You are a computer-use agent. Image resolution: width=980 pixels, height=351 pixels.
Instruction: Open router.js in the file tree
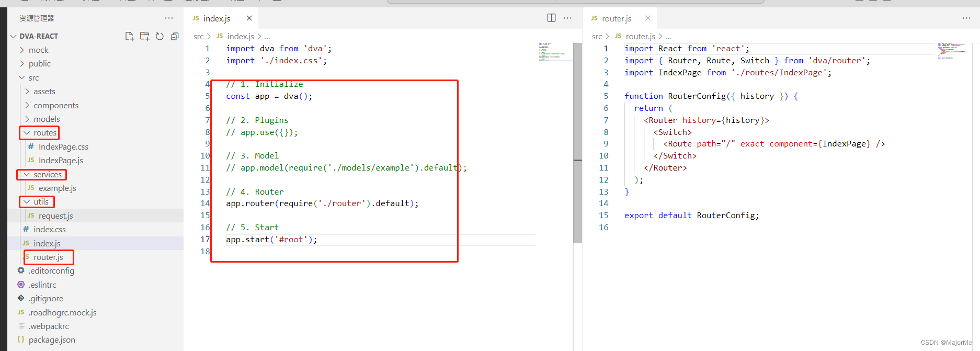click(x=95, y=257)
